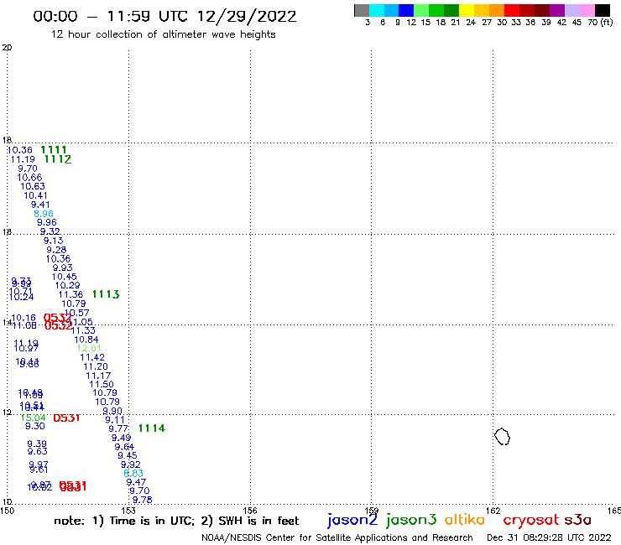Viewport: 621px width, 545px height.
Task: Select the wave height value 10.63
Action: tap(33, 186)
